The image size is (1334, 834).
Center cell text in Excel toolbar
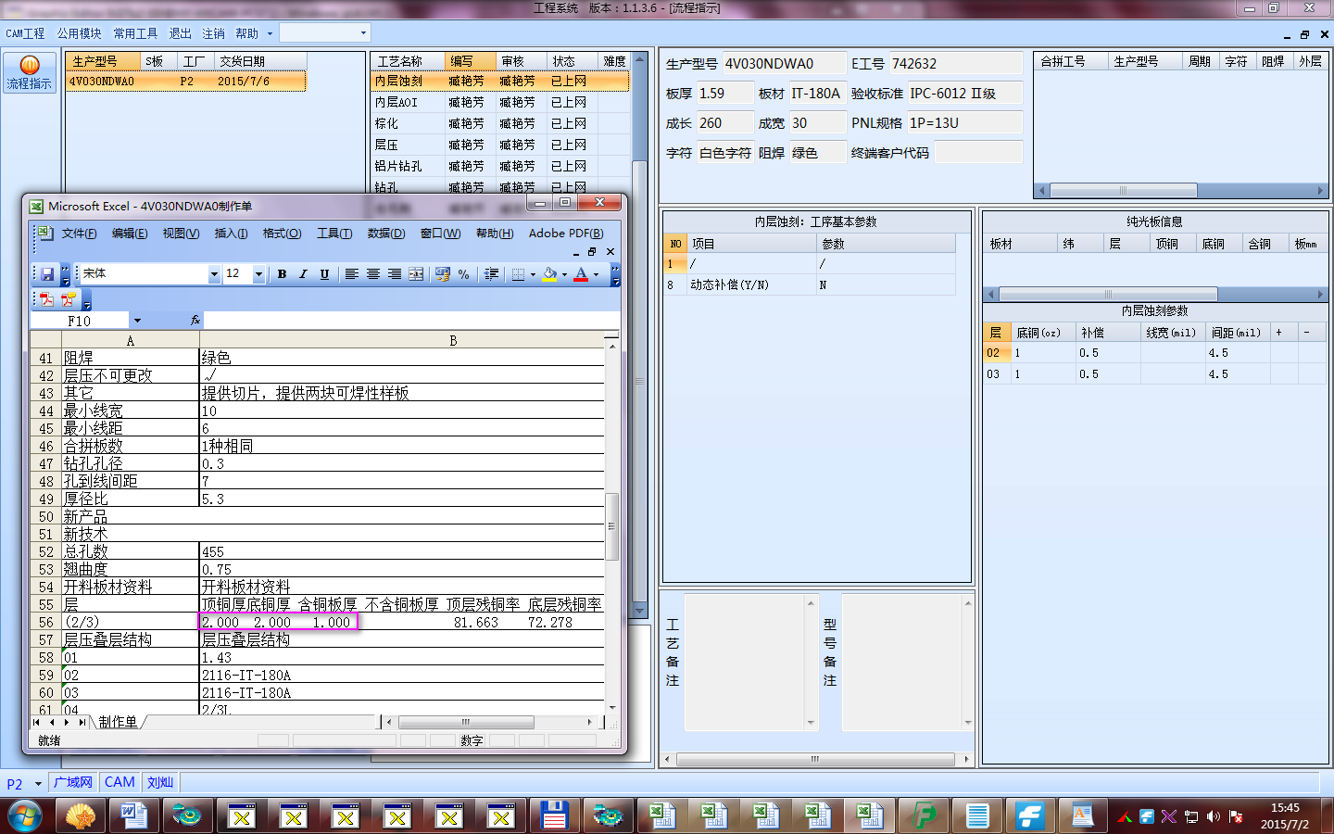click(373, 274)
